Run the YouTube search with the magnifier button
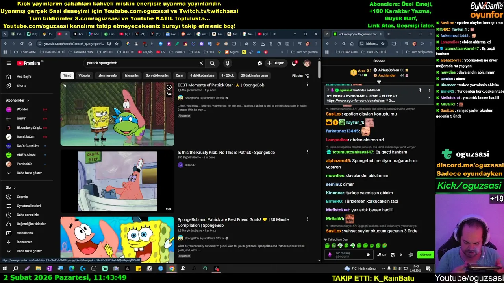504x283 pixels. [x=212, y=63]
